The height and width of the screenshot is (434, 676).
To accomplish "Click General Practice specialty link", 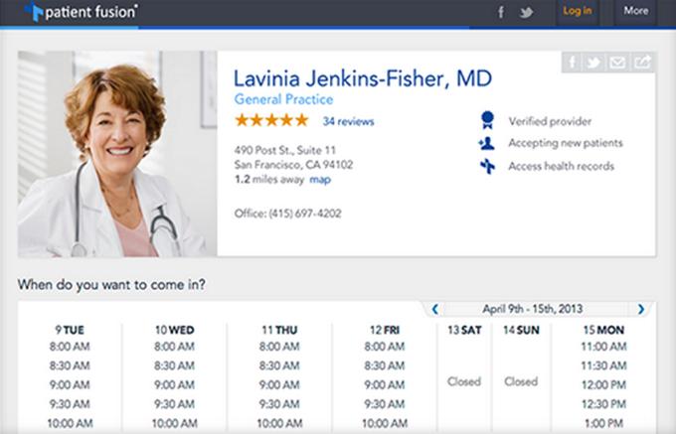I will pos(283,99).
